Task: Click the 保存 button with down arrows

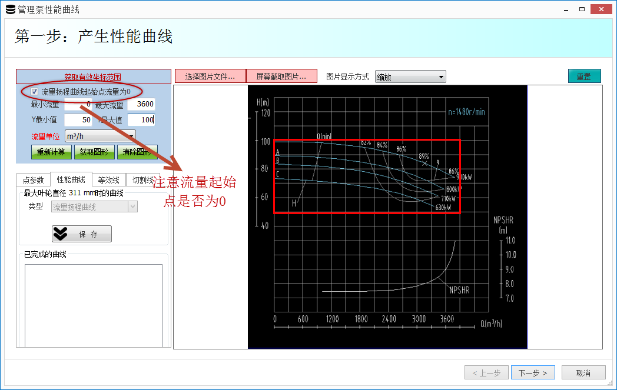Action: click(82, 234)
